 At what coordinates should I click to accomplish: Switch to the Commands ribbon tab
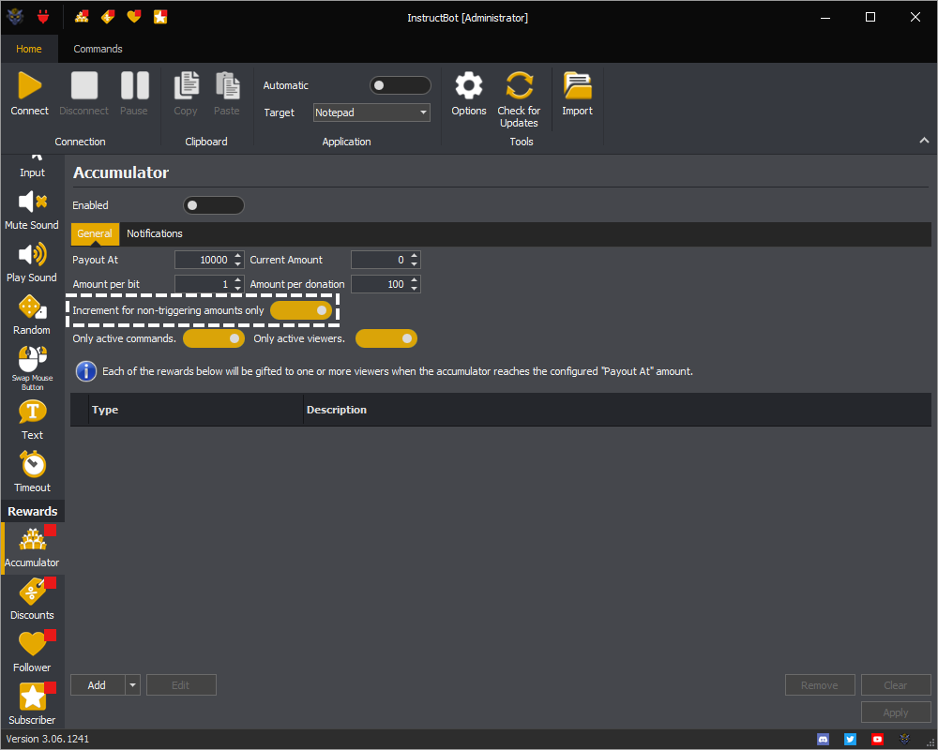point(98,49)
